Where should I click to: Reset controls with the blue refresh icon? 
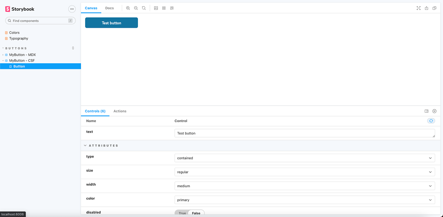pyautogui.click(x=431, y=121)
